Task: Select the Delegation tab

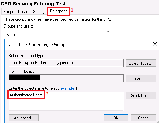Action: point(59,11)
